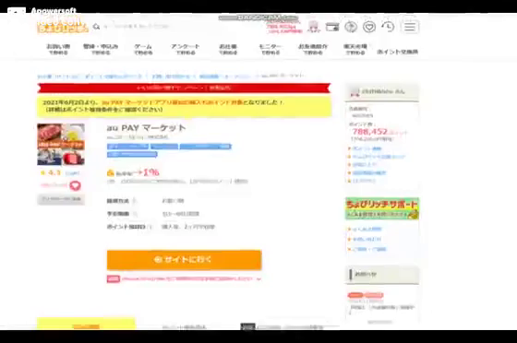Click the circular arrow-up icon in header
517x343 pixels.
point(351,27)
